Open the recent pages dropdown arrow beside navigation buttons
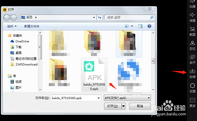 tap(19, 18)
